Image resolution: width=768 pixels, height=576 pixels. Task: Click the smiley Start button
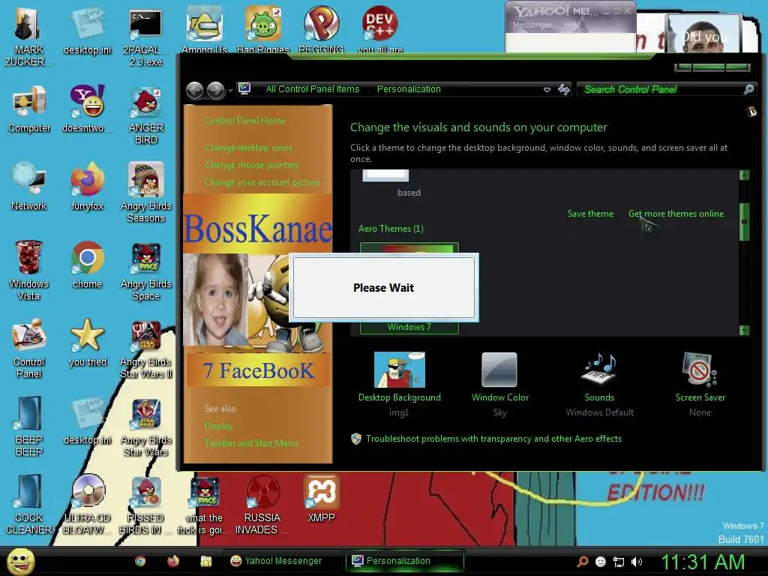pos(20,561)
